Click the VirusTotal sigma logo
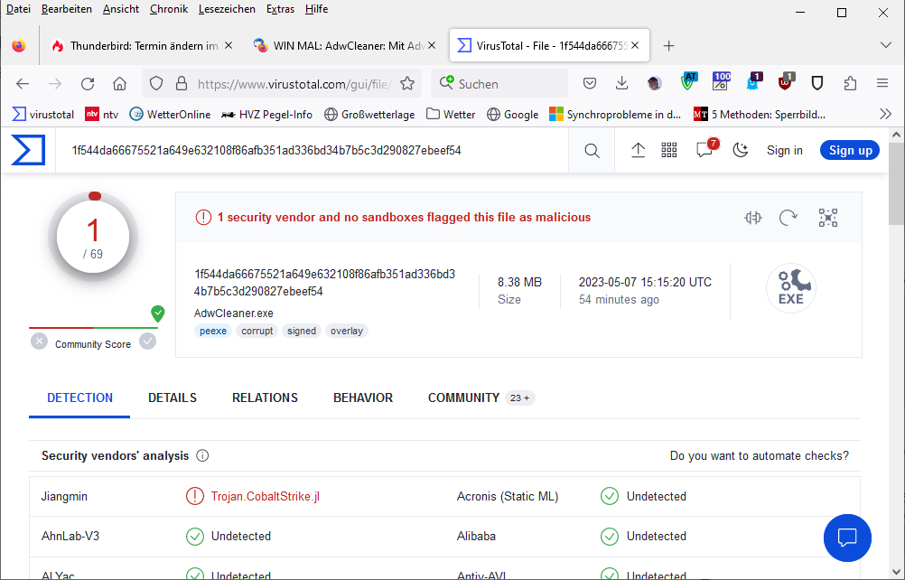 28,151
